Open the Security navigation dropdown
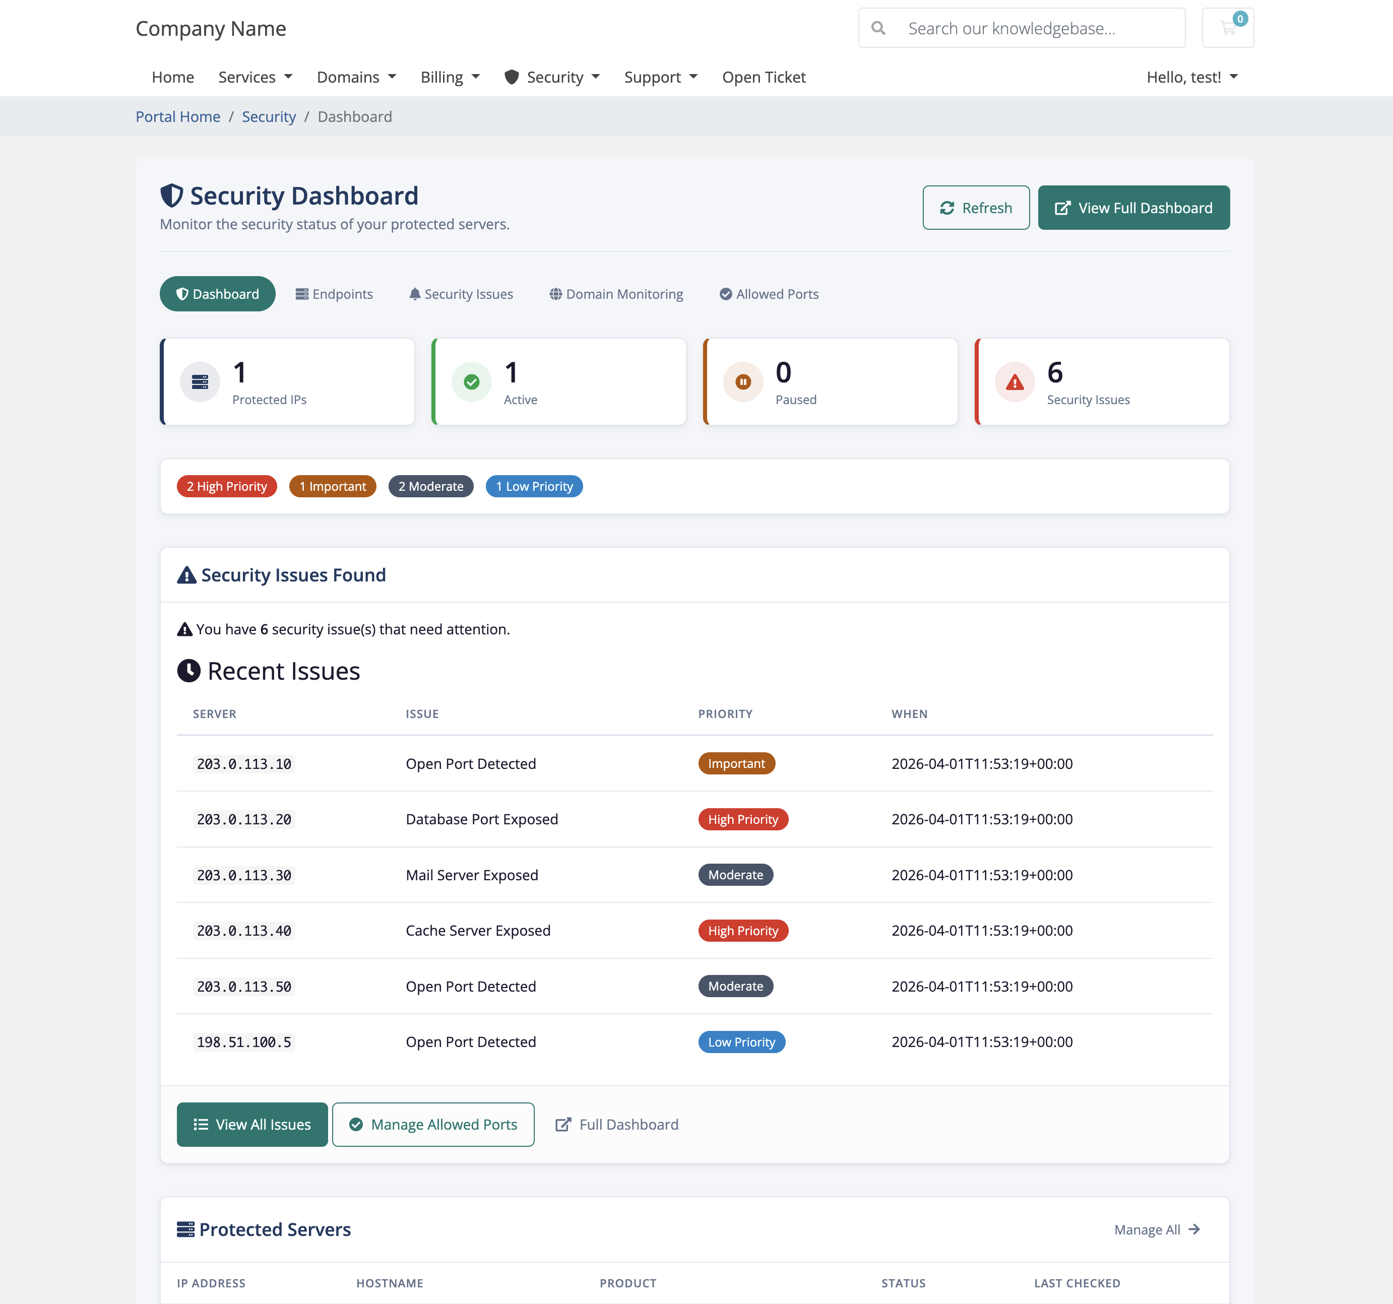This screenshot has width=1393, height=1304. click(x=552, y=77)
